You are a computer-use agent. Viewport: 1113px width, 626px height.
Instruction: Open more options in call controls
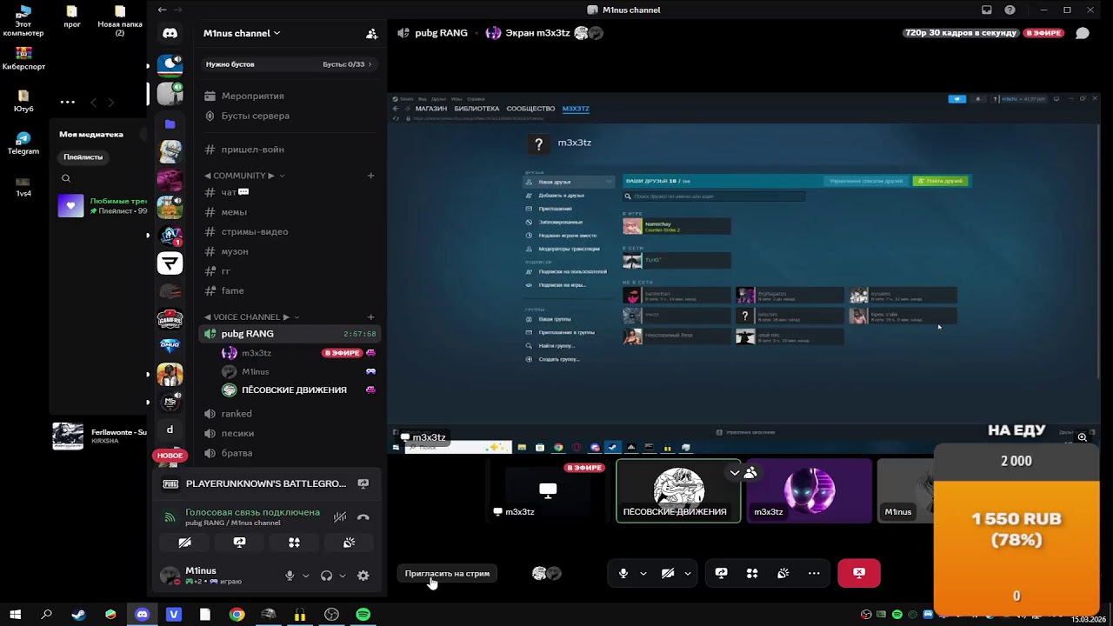point(814,573)
